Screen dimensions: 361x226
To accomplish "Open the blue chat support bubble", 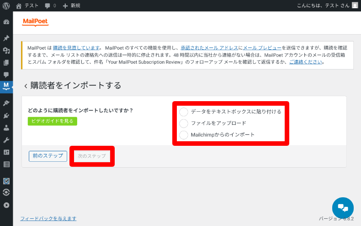I will pyautogui.click(x=343, y=208).
